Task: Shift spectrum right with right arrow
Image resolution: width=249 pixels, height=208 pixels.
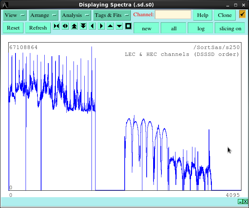Action: tap(101, 26)
